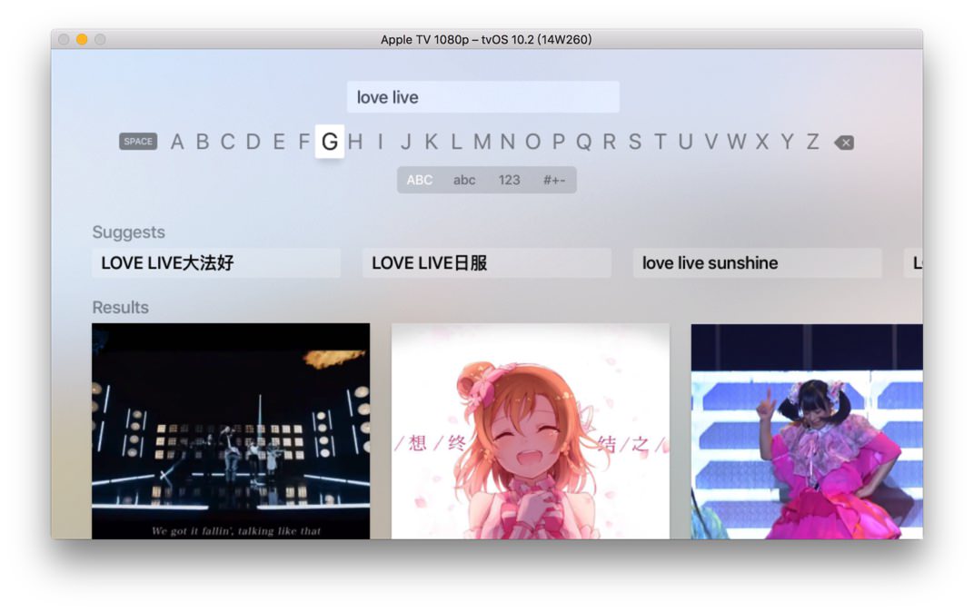Minimize the Apple TV simulator window
974x612 pixels.
tap(82, 39)
